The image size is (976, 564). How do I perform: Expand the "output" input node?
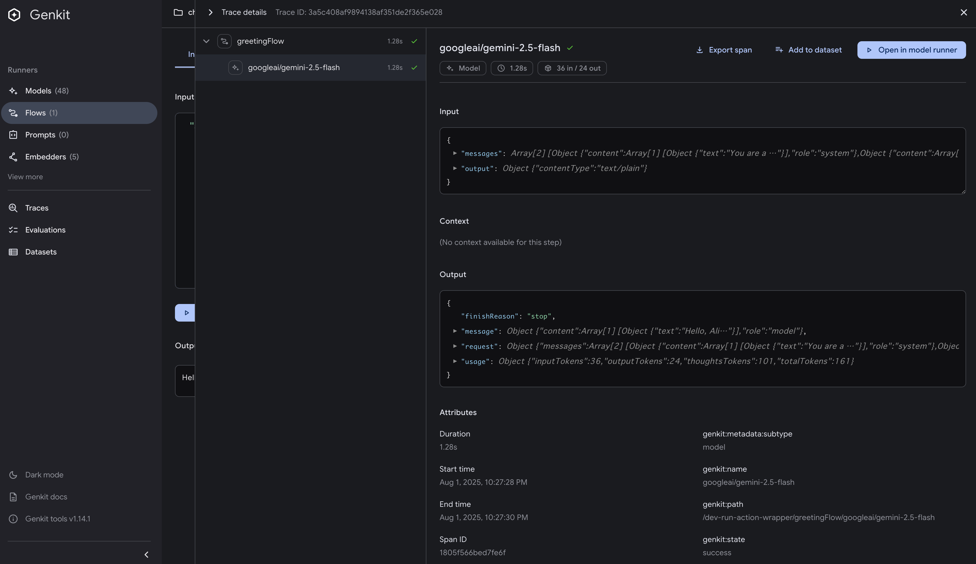(x=455, y=168)
